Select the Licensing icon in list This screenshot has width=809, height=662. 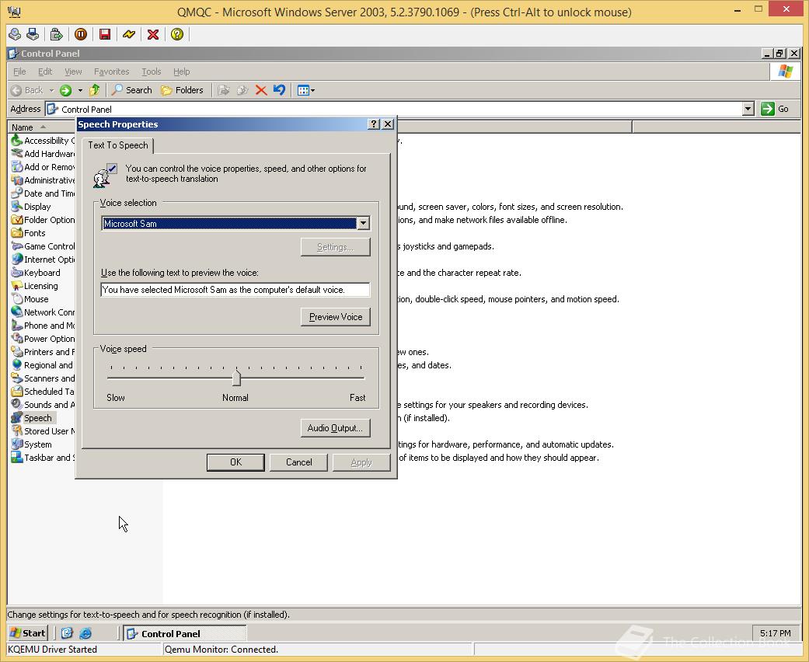pyautogui.click(x=17, y=286)
